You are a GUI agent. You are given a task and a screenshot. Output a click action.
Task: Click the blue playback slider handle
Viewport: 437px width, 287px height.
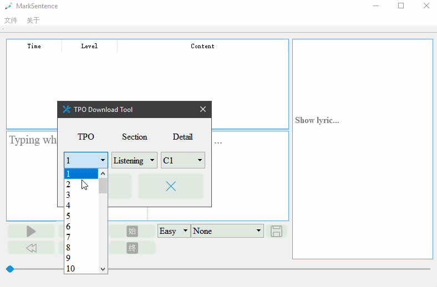pos(10,269)
